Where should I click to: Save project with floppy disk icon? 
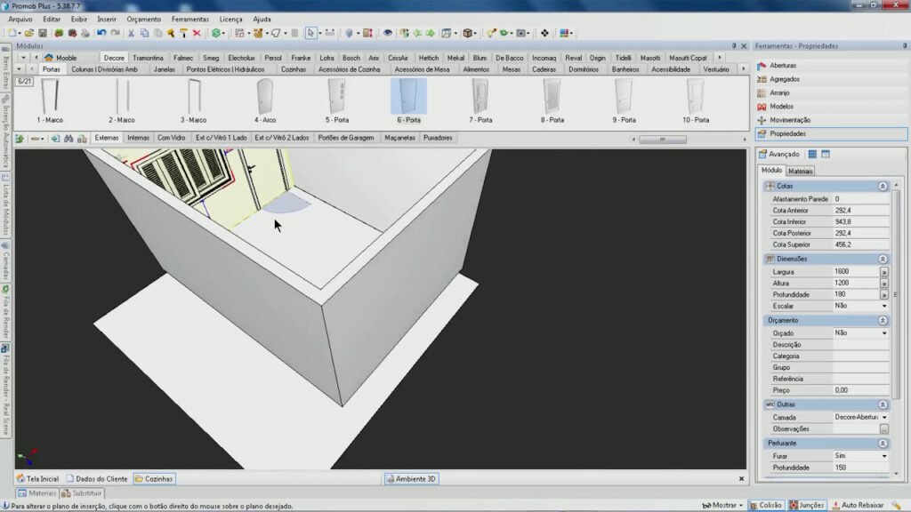[43, 33]
